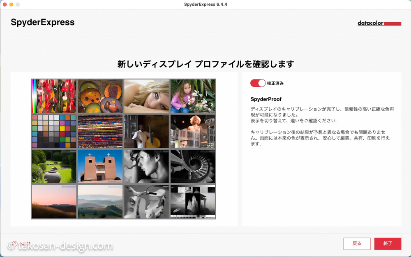
Task: Select the red chili peppers thumbnail
Action: coord(54,96)
